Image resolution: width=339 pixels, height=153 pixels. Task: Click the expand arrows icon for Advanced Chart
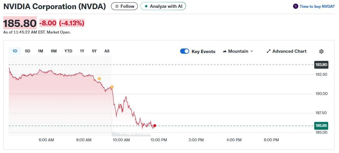[269, 51]
